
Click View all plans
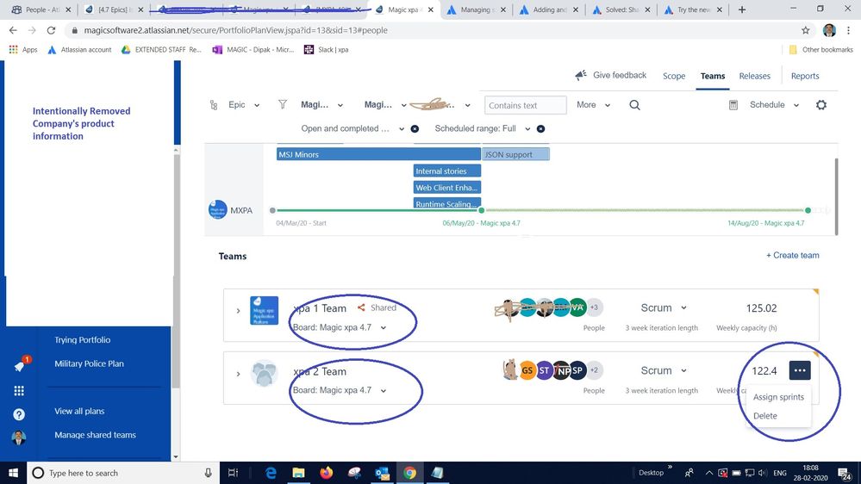79,411
